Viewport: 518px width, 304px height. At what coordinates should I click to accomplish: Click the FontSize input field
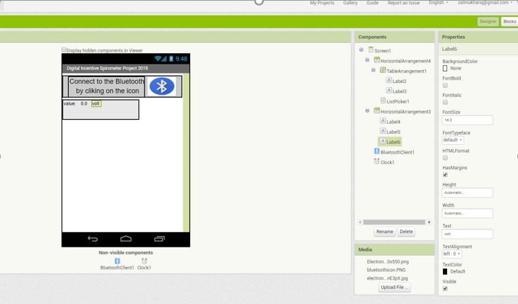click(467, 120)
